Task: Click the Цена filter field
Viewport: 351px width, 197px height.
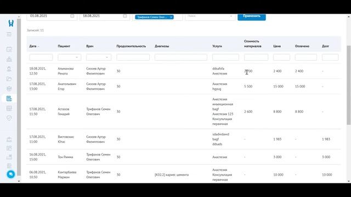Action: [281, 57]
